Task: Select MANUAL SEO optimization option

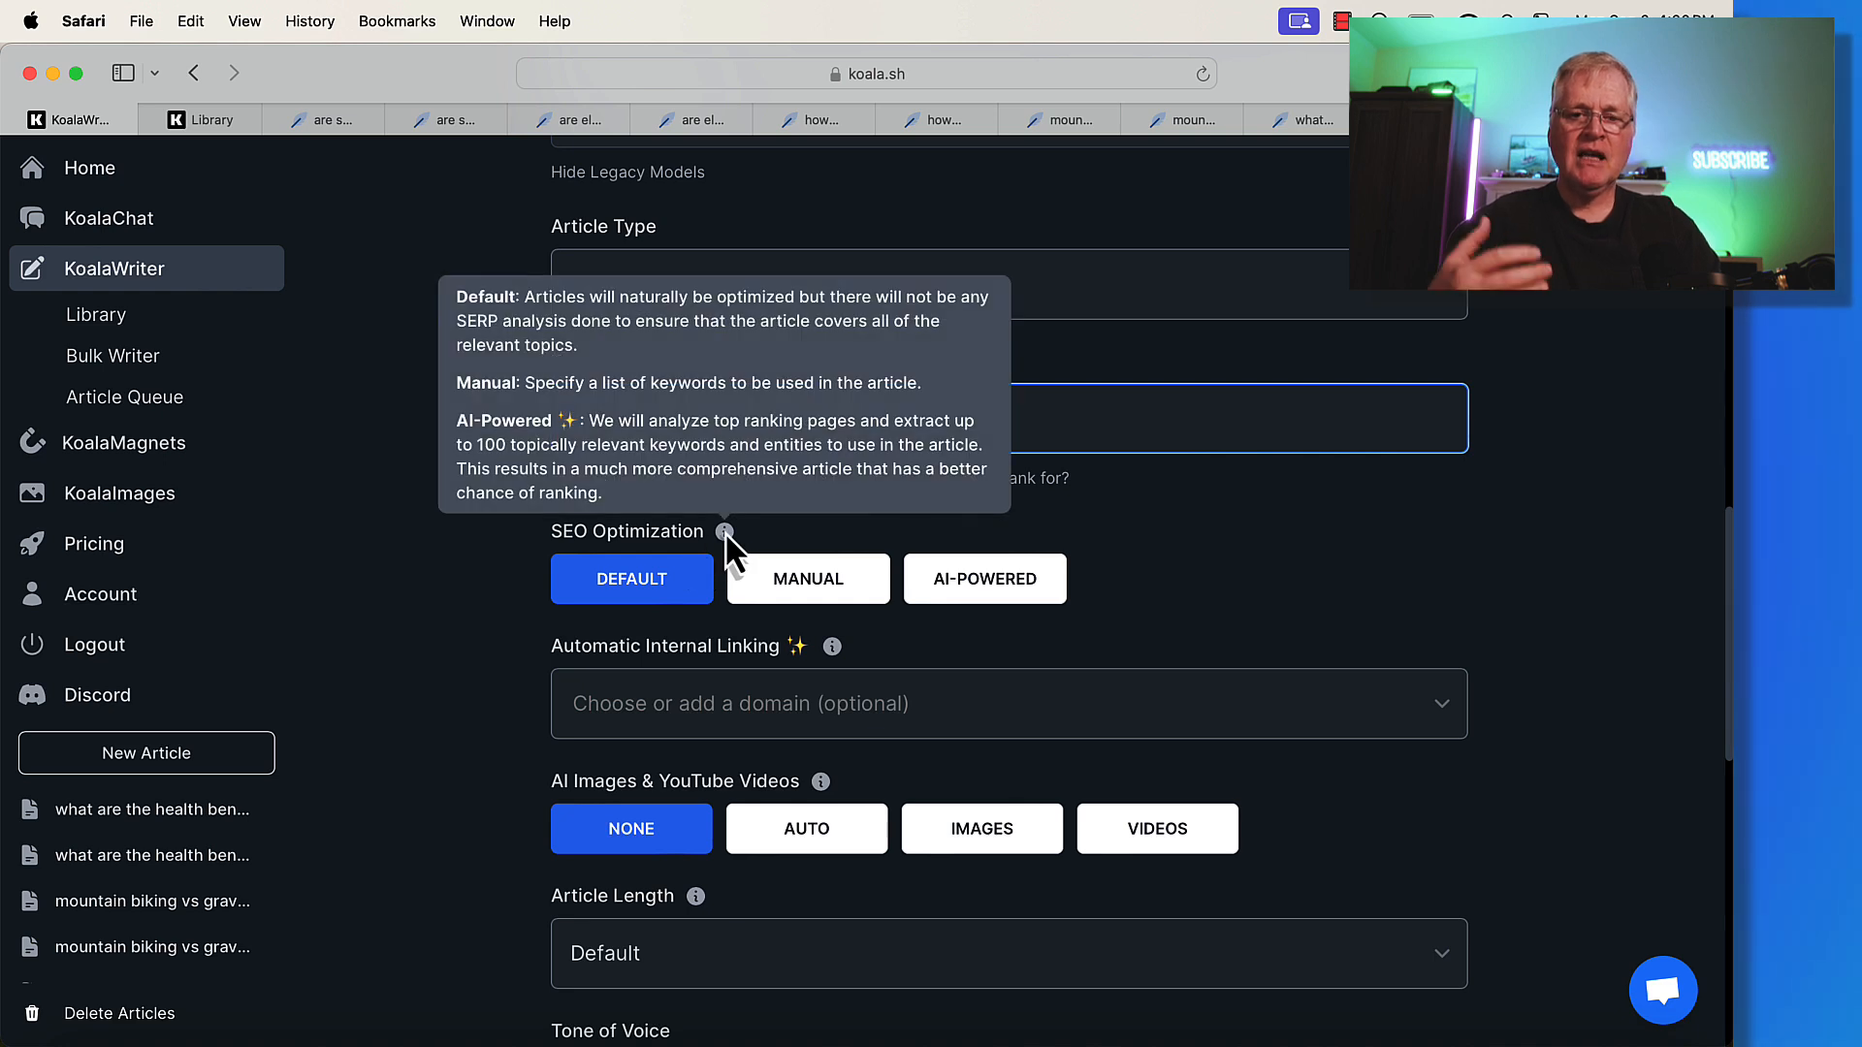Action: tap(808, 579)
